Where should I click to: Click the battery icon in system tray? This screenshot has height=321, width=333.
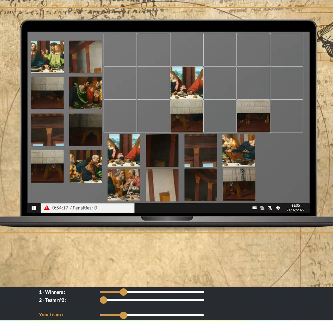[x=254, y=208]
